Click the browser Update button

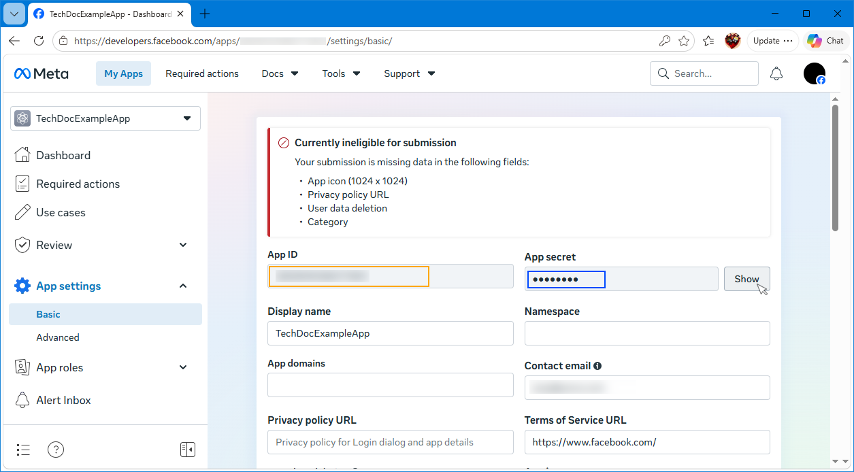772,41
